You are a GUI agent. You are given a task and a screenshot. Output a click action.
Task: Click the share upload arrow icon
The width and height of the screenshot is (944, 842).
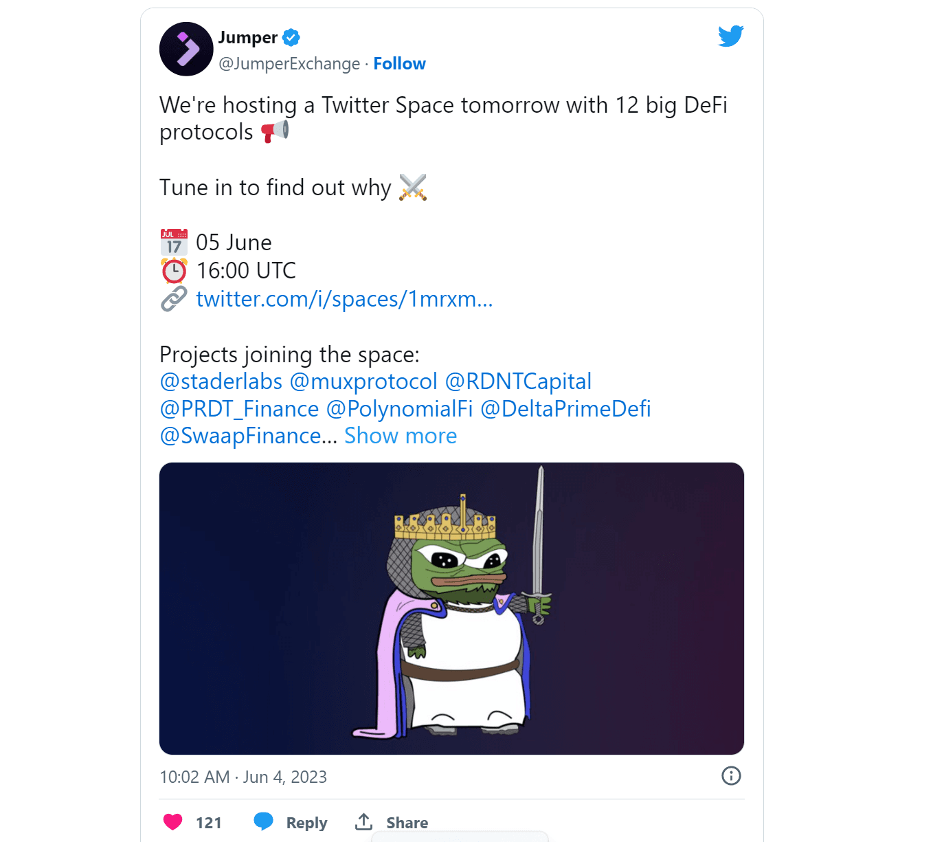pos(363,821)
